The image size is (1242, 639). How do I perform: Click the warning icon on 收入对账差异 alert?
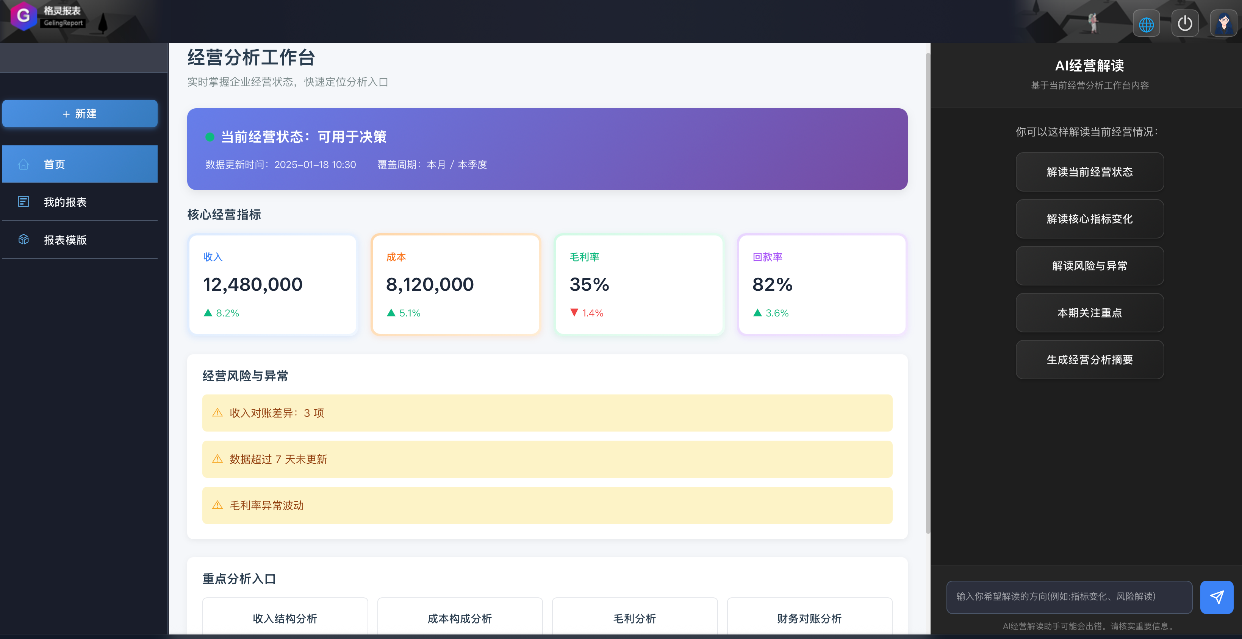pyautogui.click(x=217, y=413)
